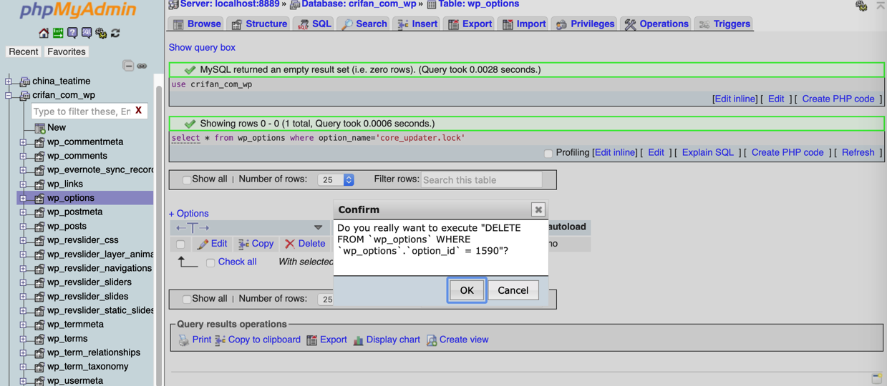Click the pencil Edit row icon

(203, 244)
